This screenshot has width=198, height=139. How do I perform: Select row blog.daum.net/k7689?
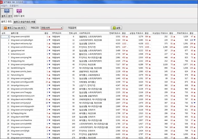click(99, 117)
